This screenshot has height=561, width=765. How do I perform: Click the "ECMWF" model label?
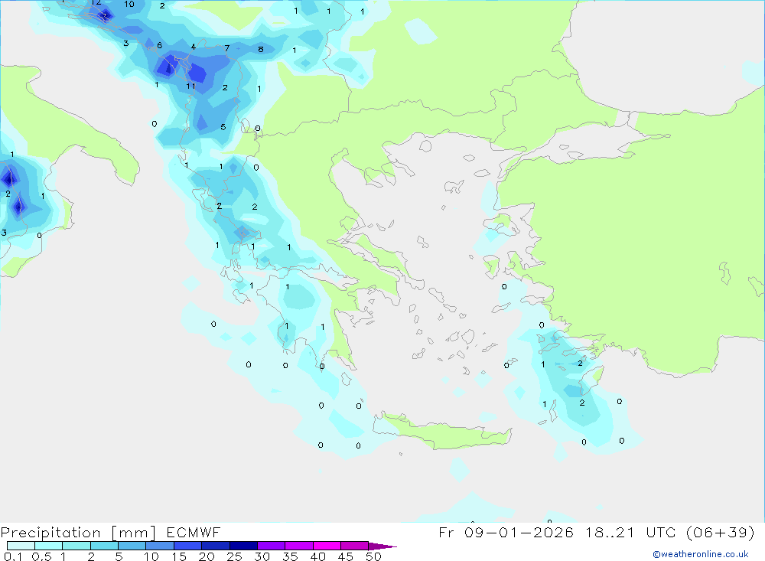[194, 532]
